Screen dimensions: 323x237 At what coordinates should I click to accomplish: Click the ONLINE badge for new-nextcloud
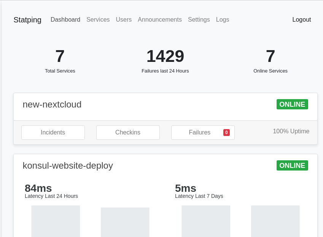click(x=292, y=104)
